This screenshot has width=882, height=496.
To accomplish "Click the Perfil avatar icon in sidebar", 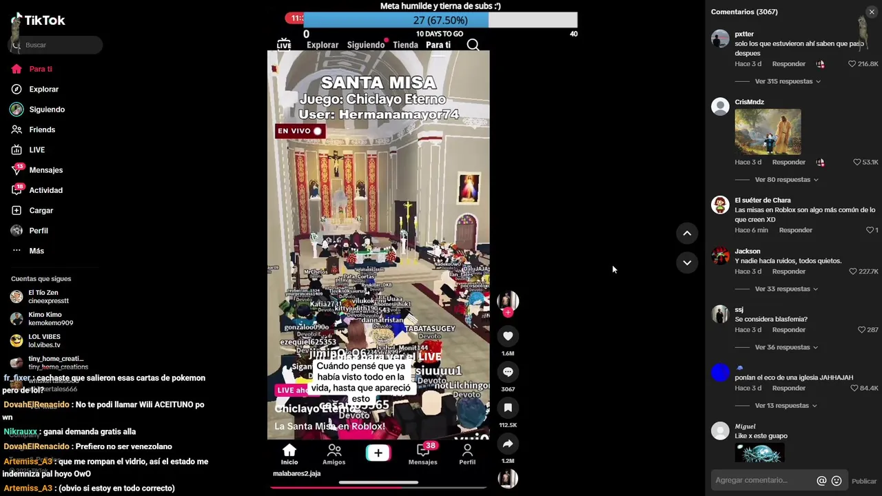I will [17, 231].
